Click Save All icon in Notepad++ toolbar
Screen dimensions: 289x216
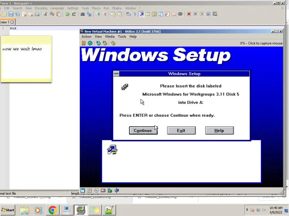pyautogui.click(x=17, y=14)
